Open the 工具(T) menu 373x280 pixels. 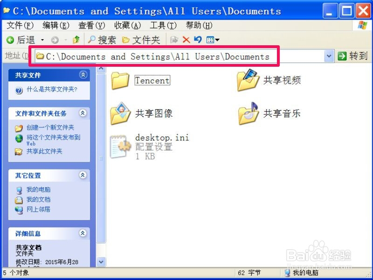point(163,25)
